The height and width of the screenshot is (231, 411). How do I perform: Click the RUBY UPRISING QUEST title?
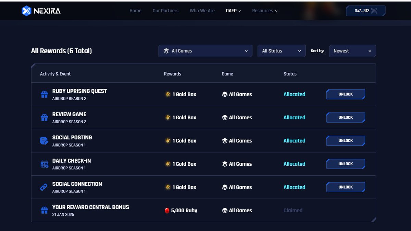click(79, 91)
